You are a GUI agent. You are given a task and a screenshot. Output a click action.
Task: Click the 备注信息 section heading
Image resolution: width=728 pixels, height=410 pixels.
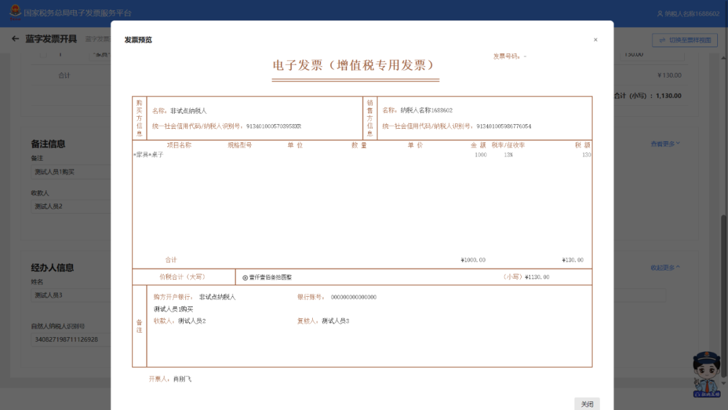coord(49,144)
